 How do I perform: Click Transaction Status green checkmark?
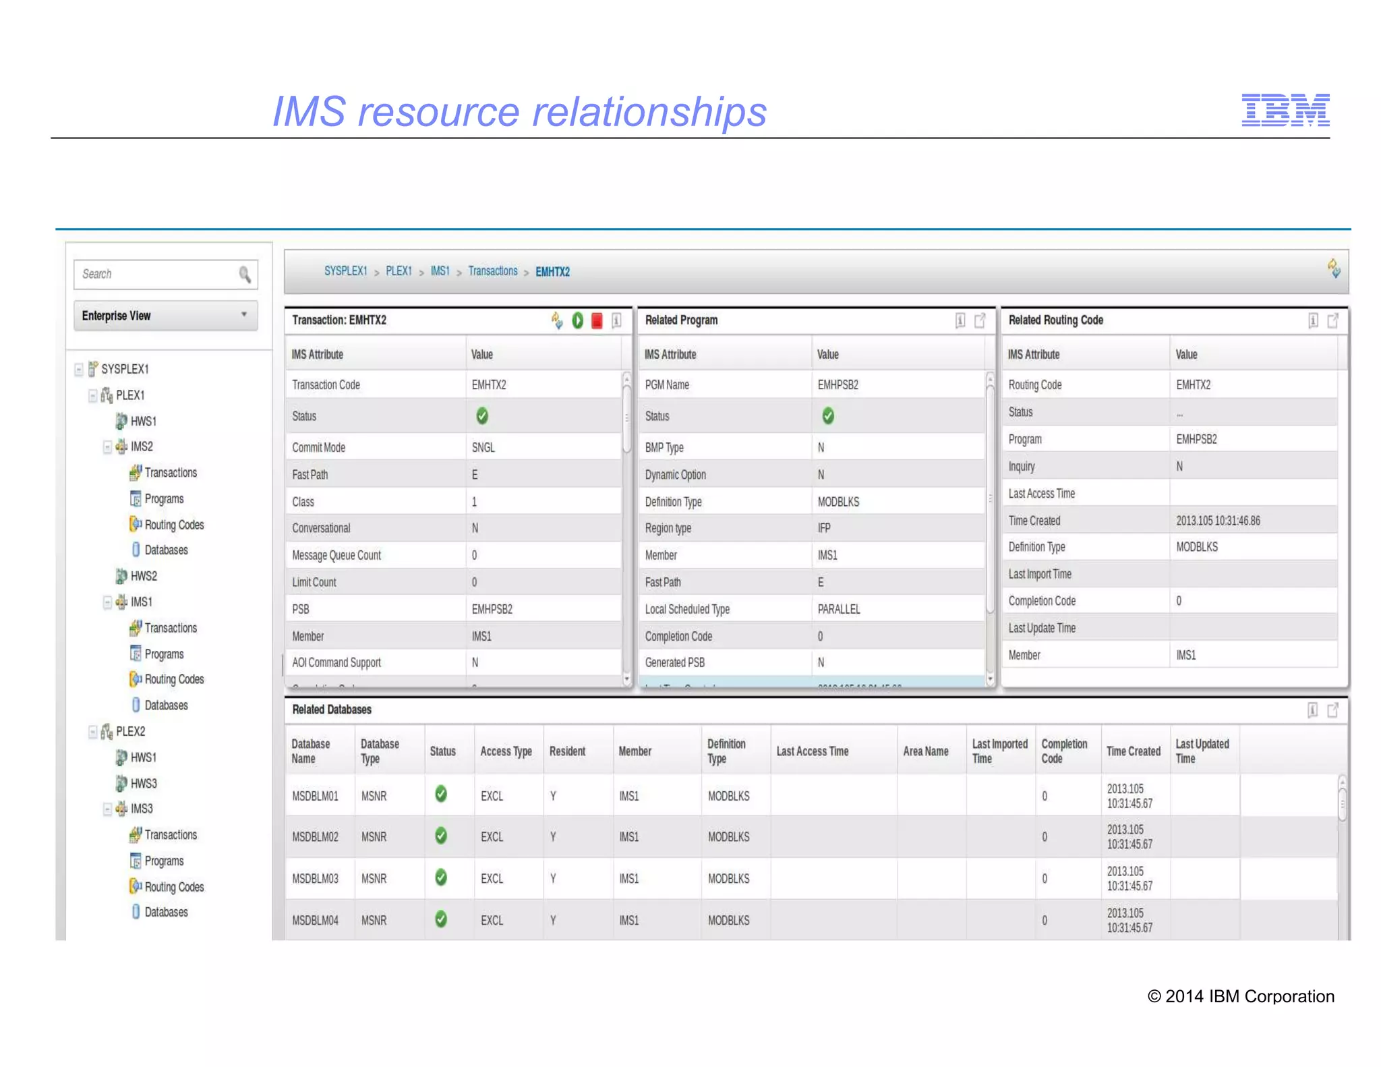(x=482, y=416)
